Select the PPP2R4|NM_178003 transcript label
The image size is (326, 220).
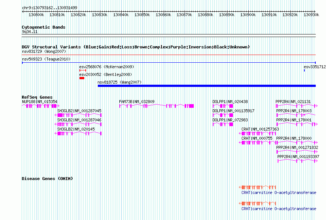point(294,111)
